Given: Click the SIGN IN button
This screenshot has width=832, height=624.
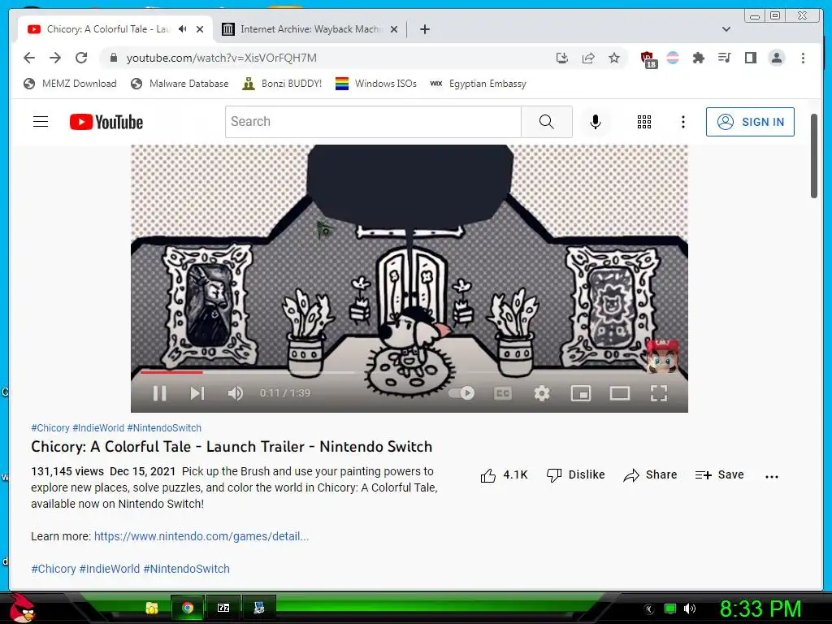Looking at the screenshot, I should coord(750,122).
